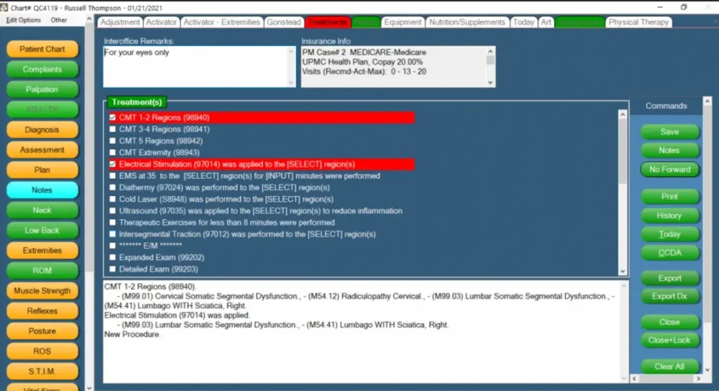Select the Art tab
The width and height of the screenshot is (719, 391).
click(x=546, y=22)
